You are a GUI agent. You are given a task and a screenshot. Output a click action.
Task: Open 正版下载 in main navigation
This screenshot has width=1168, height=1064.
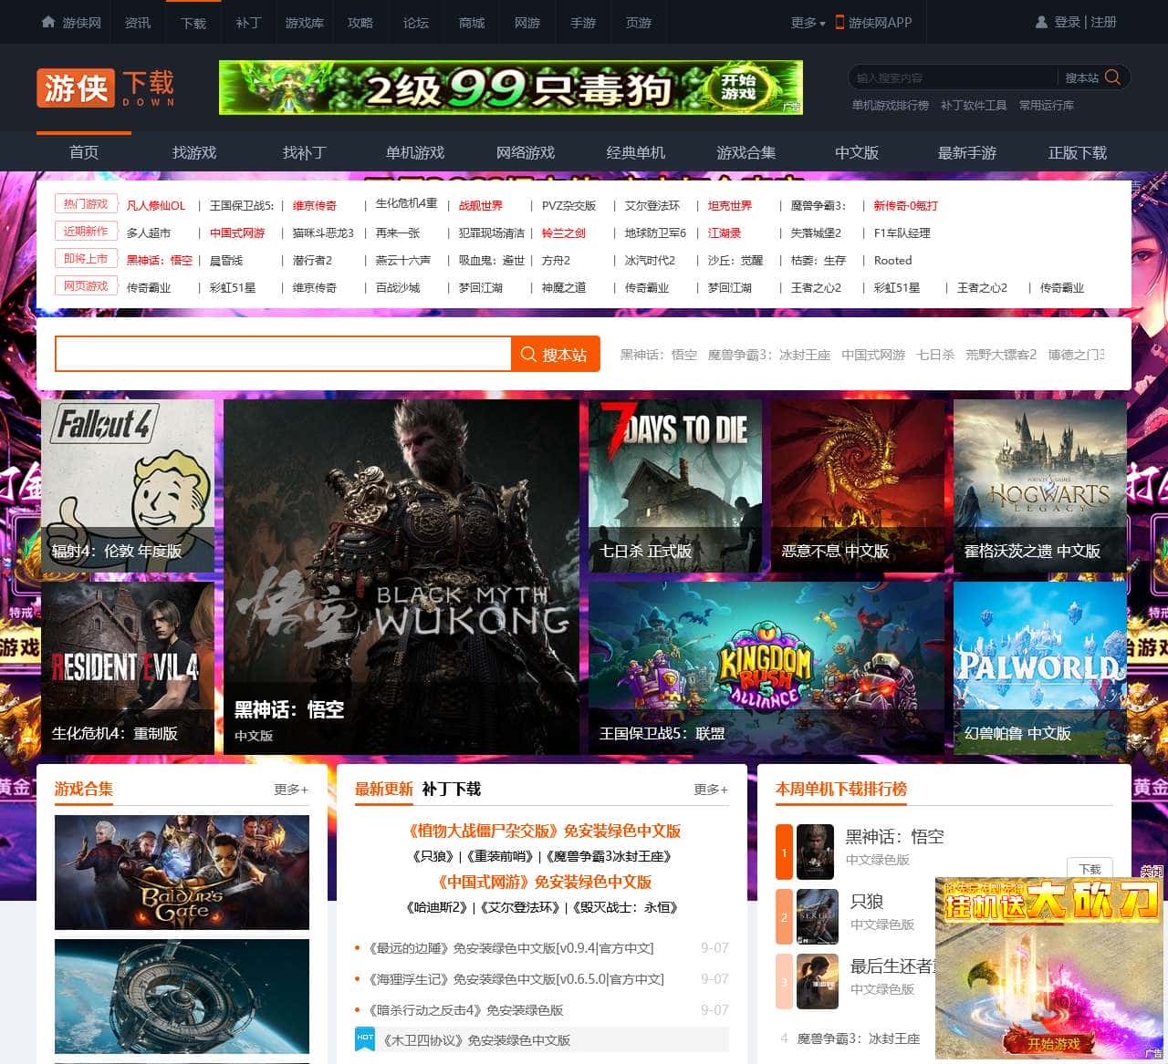[x=1078, y=152]
